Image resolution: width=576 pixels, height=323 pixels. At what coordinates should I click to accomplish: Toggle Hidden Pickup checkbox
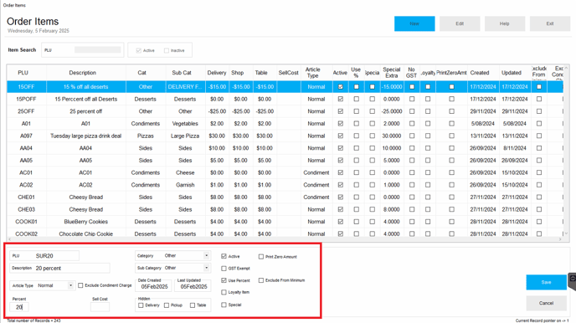coord(167,305)
